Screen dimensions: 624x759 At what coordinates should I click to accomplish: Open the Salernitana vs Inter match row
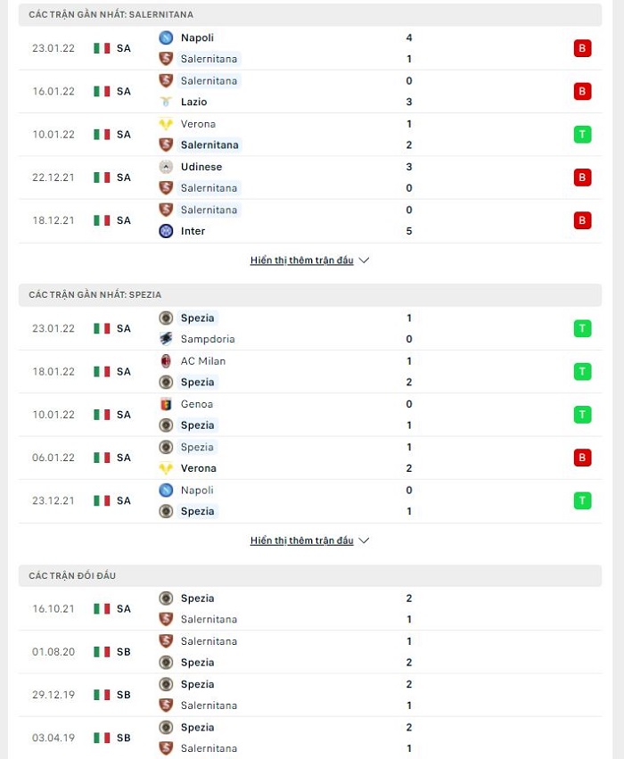pyautogui.click(x=310, y=220)
